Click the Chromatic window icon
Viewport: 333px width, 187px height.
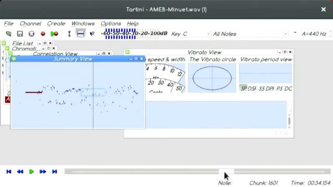pyautogui.click(x=7, y=48)
